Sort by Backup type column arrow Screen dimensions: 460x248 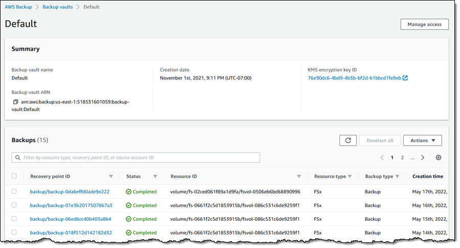[x=397, y=176]
